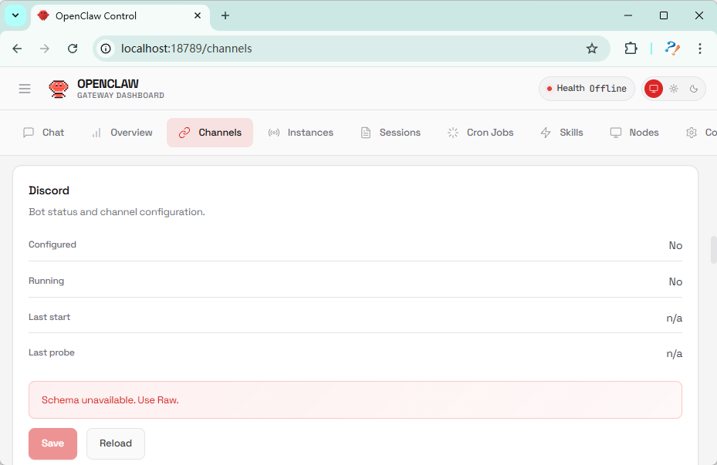717x465 pixels.
Task: Bookmark this page with star icon
Action: [592, 49]
